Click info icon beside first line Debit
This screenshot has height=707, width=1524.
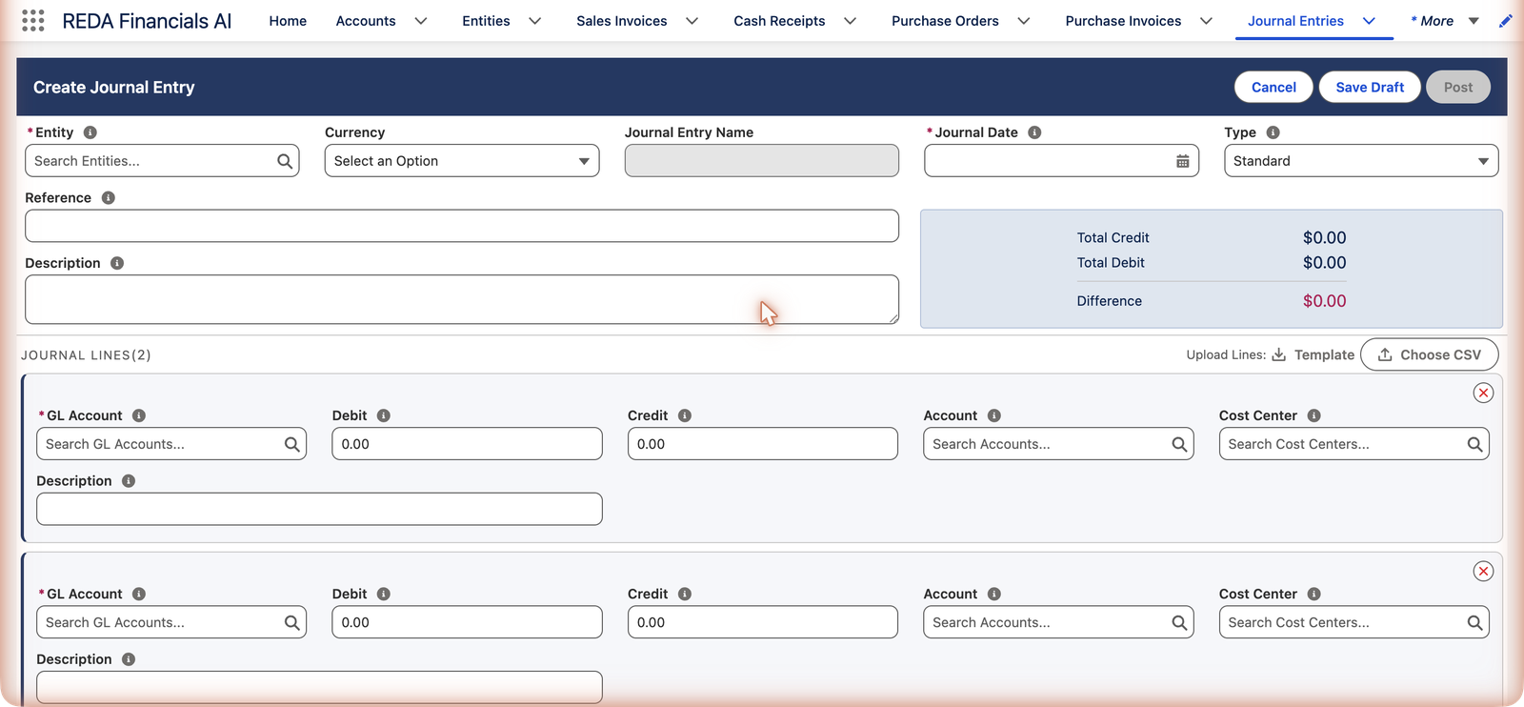[x=384, y=415]
